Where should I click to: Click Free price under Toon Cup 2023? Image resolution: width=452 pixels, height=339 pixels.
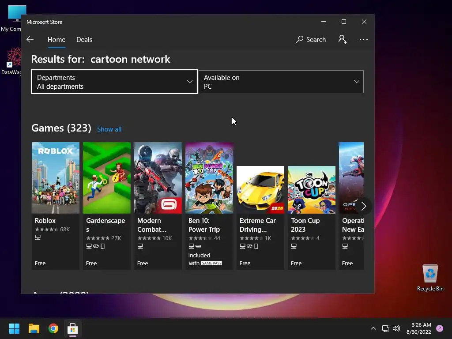(296, 263)
